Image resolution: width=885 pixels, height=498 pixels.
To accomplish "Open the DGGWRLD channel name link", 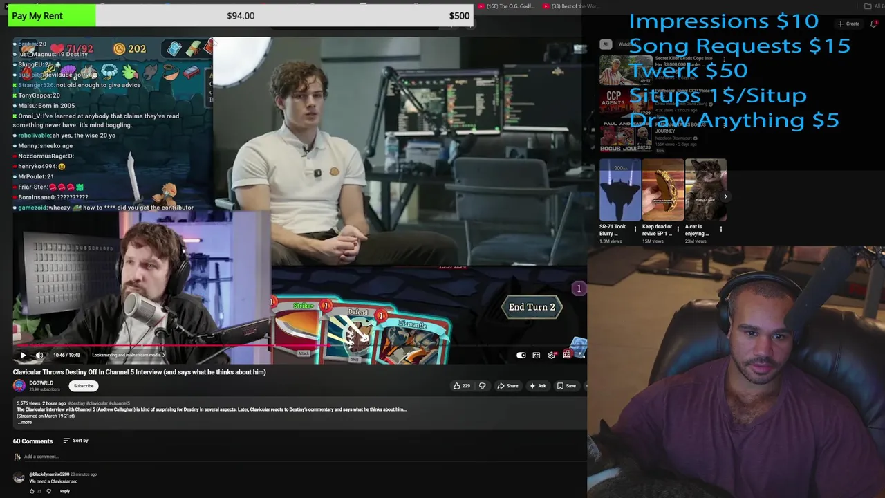I will click(x=41, y=383).
